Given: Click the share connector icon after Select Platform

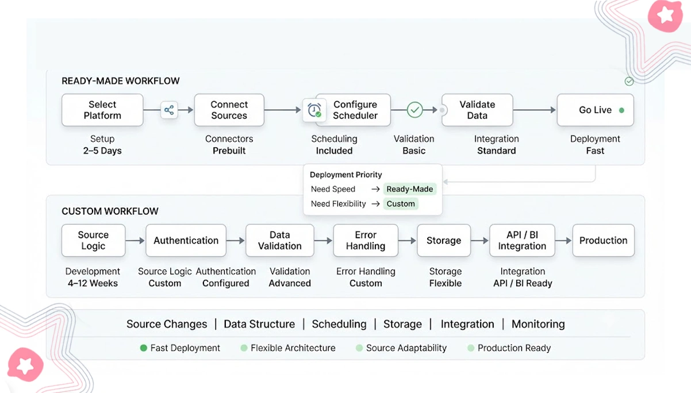Looking at the screenshot, I should coord(169,110).
